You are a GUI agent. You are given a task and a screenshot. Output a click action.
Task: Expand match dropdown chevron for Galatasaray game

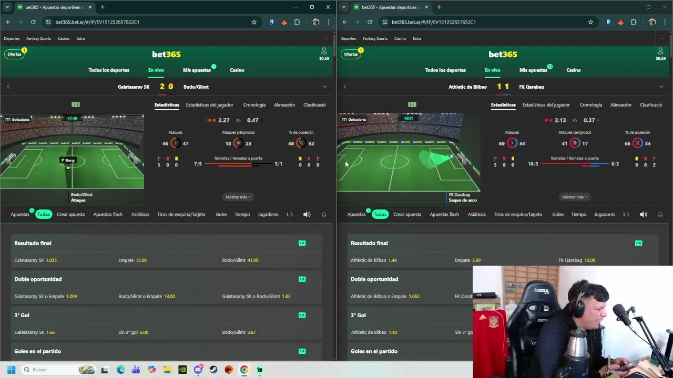tap(324, 87)
